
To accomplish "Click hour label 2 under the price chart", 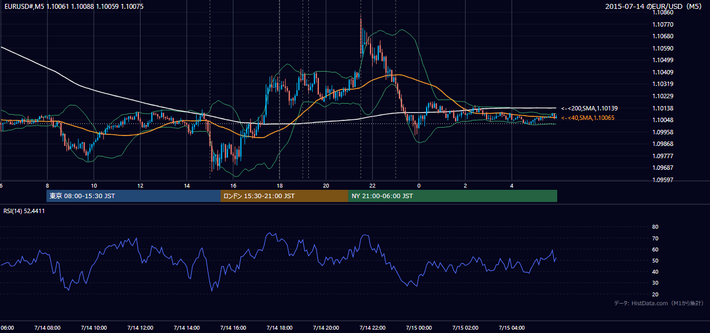I will (466, 186).
